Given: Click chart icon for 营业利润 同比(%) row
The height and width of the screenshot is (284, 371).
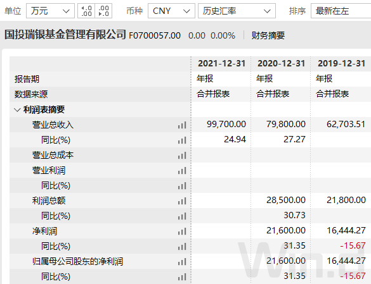Looking at the screenshot, I should pyautogui.click(x=182, y=186).
